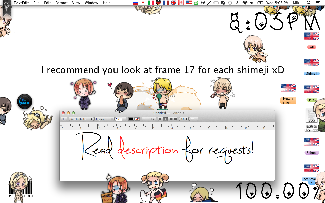
Task: Center-align text in TextEdit
Action: coord(165,119)
